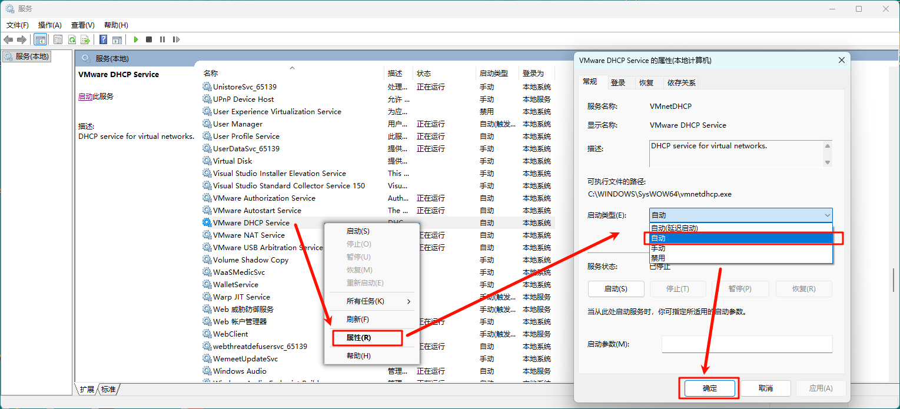Click 启动(S) button in properties dialog
Image resolution: width=900 pixels, height=409 pixels.
616,289
